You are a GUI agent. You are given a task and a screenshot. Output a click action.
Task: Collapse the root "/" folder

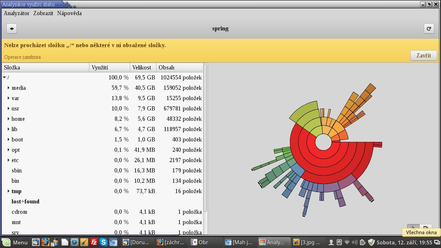4,77
